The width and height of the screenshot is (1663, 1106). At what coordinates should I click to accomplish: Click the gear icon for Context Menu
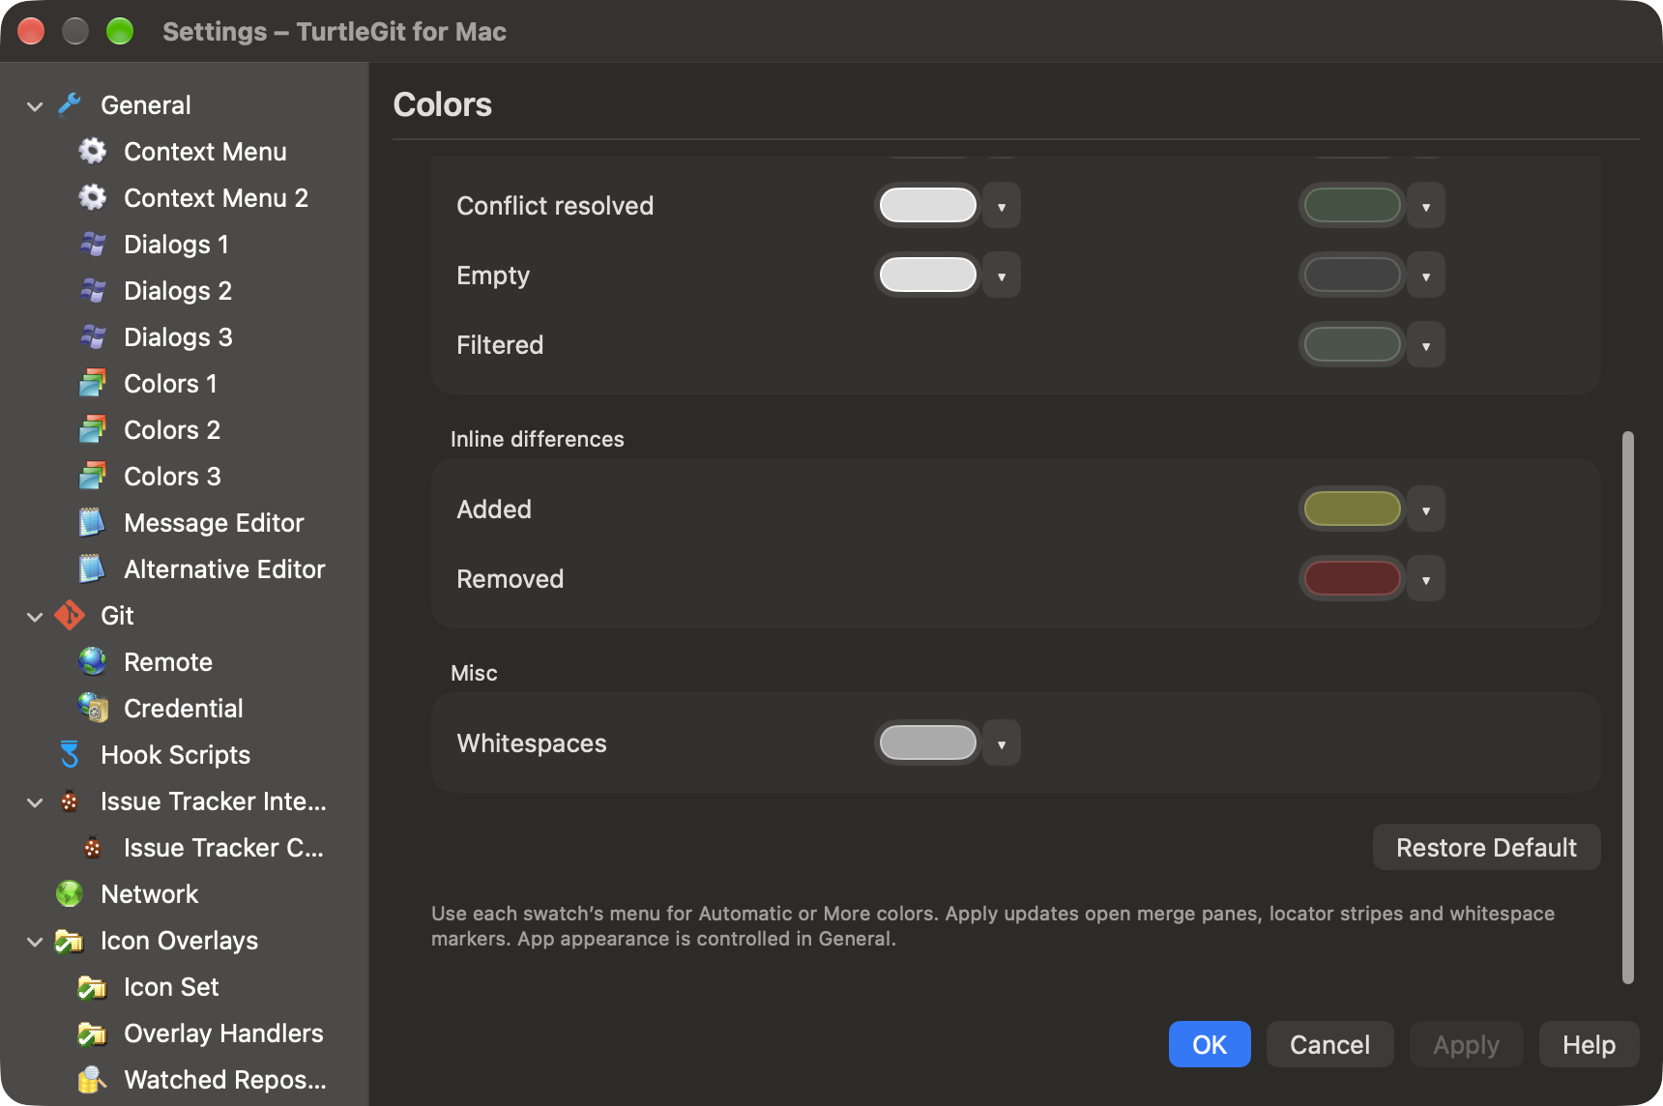[x=93, y=151]
